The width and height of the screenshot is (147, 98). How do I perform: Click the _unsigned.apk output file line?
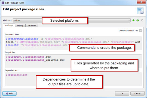click(35, 60)
